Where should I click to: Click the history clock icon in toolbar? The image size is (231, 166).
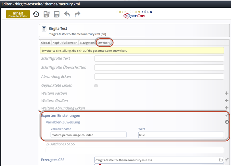[x=36, y=14]
